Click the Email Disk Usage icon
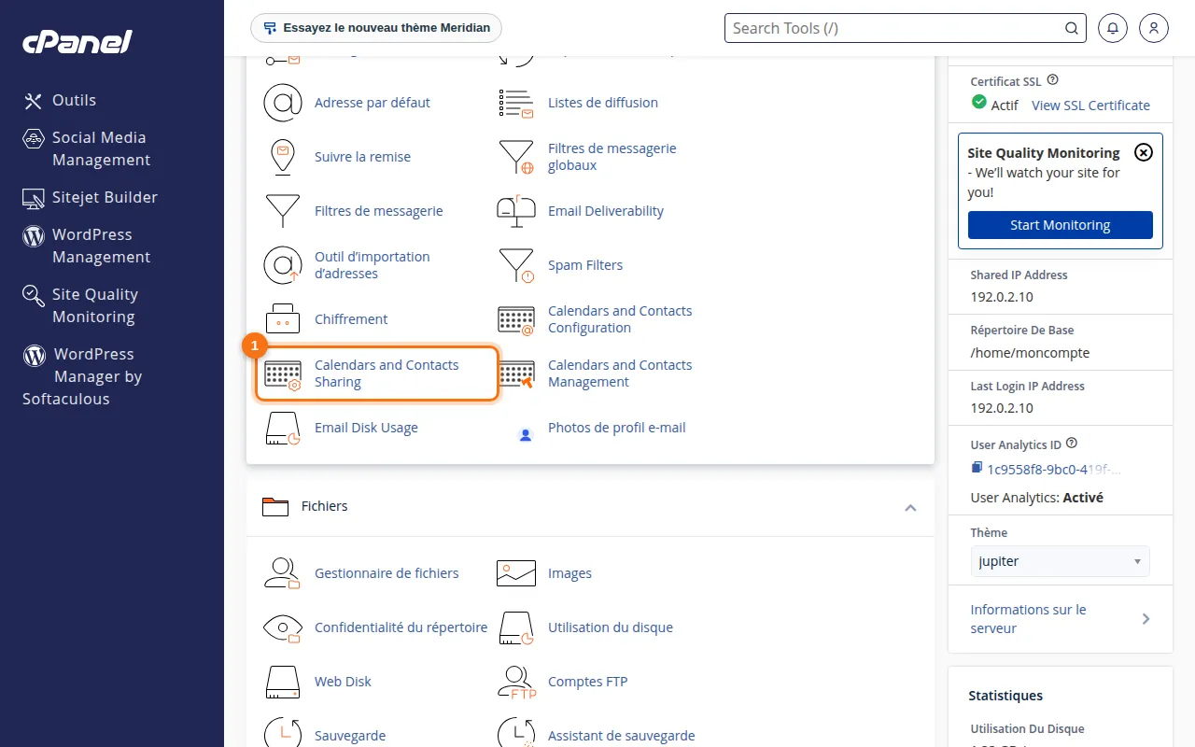Screen dimensions: 1195x747 pyautogui.click(x=283, y=428)
